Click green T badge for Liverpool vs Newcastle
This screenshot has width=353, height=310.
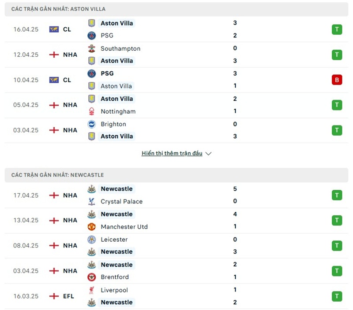click(x=337, y=296)
